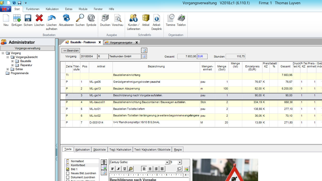Click quick access new document icon
This screenshot has width=322, height=181.
click(x=9, y=3)
